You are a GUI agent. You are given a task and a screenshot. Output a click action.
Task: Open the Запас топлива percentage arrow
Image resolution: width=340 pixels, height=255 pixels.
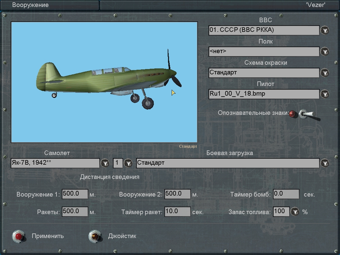(x=295, y=212)
